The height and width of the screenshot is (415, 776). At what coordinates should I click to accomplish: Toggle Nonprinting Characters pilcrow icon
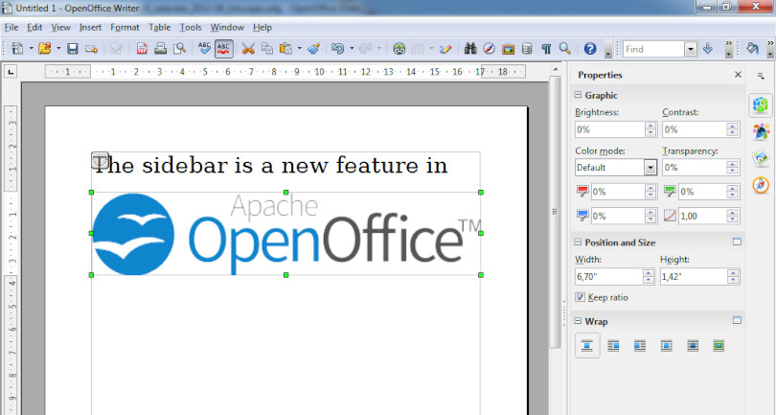click(x=546, y=49)
